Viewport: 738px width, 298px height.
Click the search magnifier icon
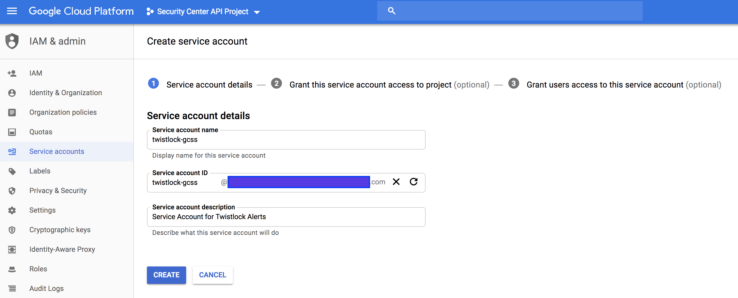391,11
